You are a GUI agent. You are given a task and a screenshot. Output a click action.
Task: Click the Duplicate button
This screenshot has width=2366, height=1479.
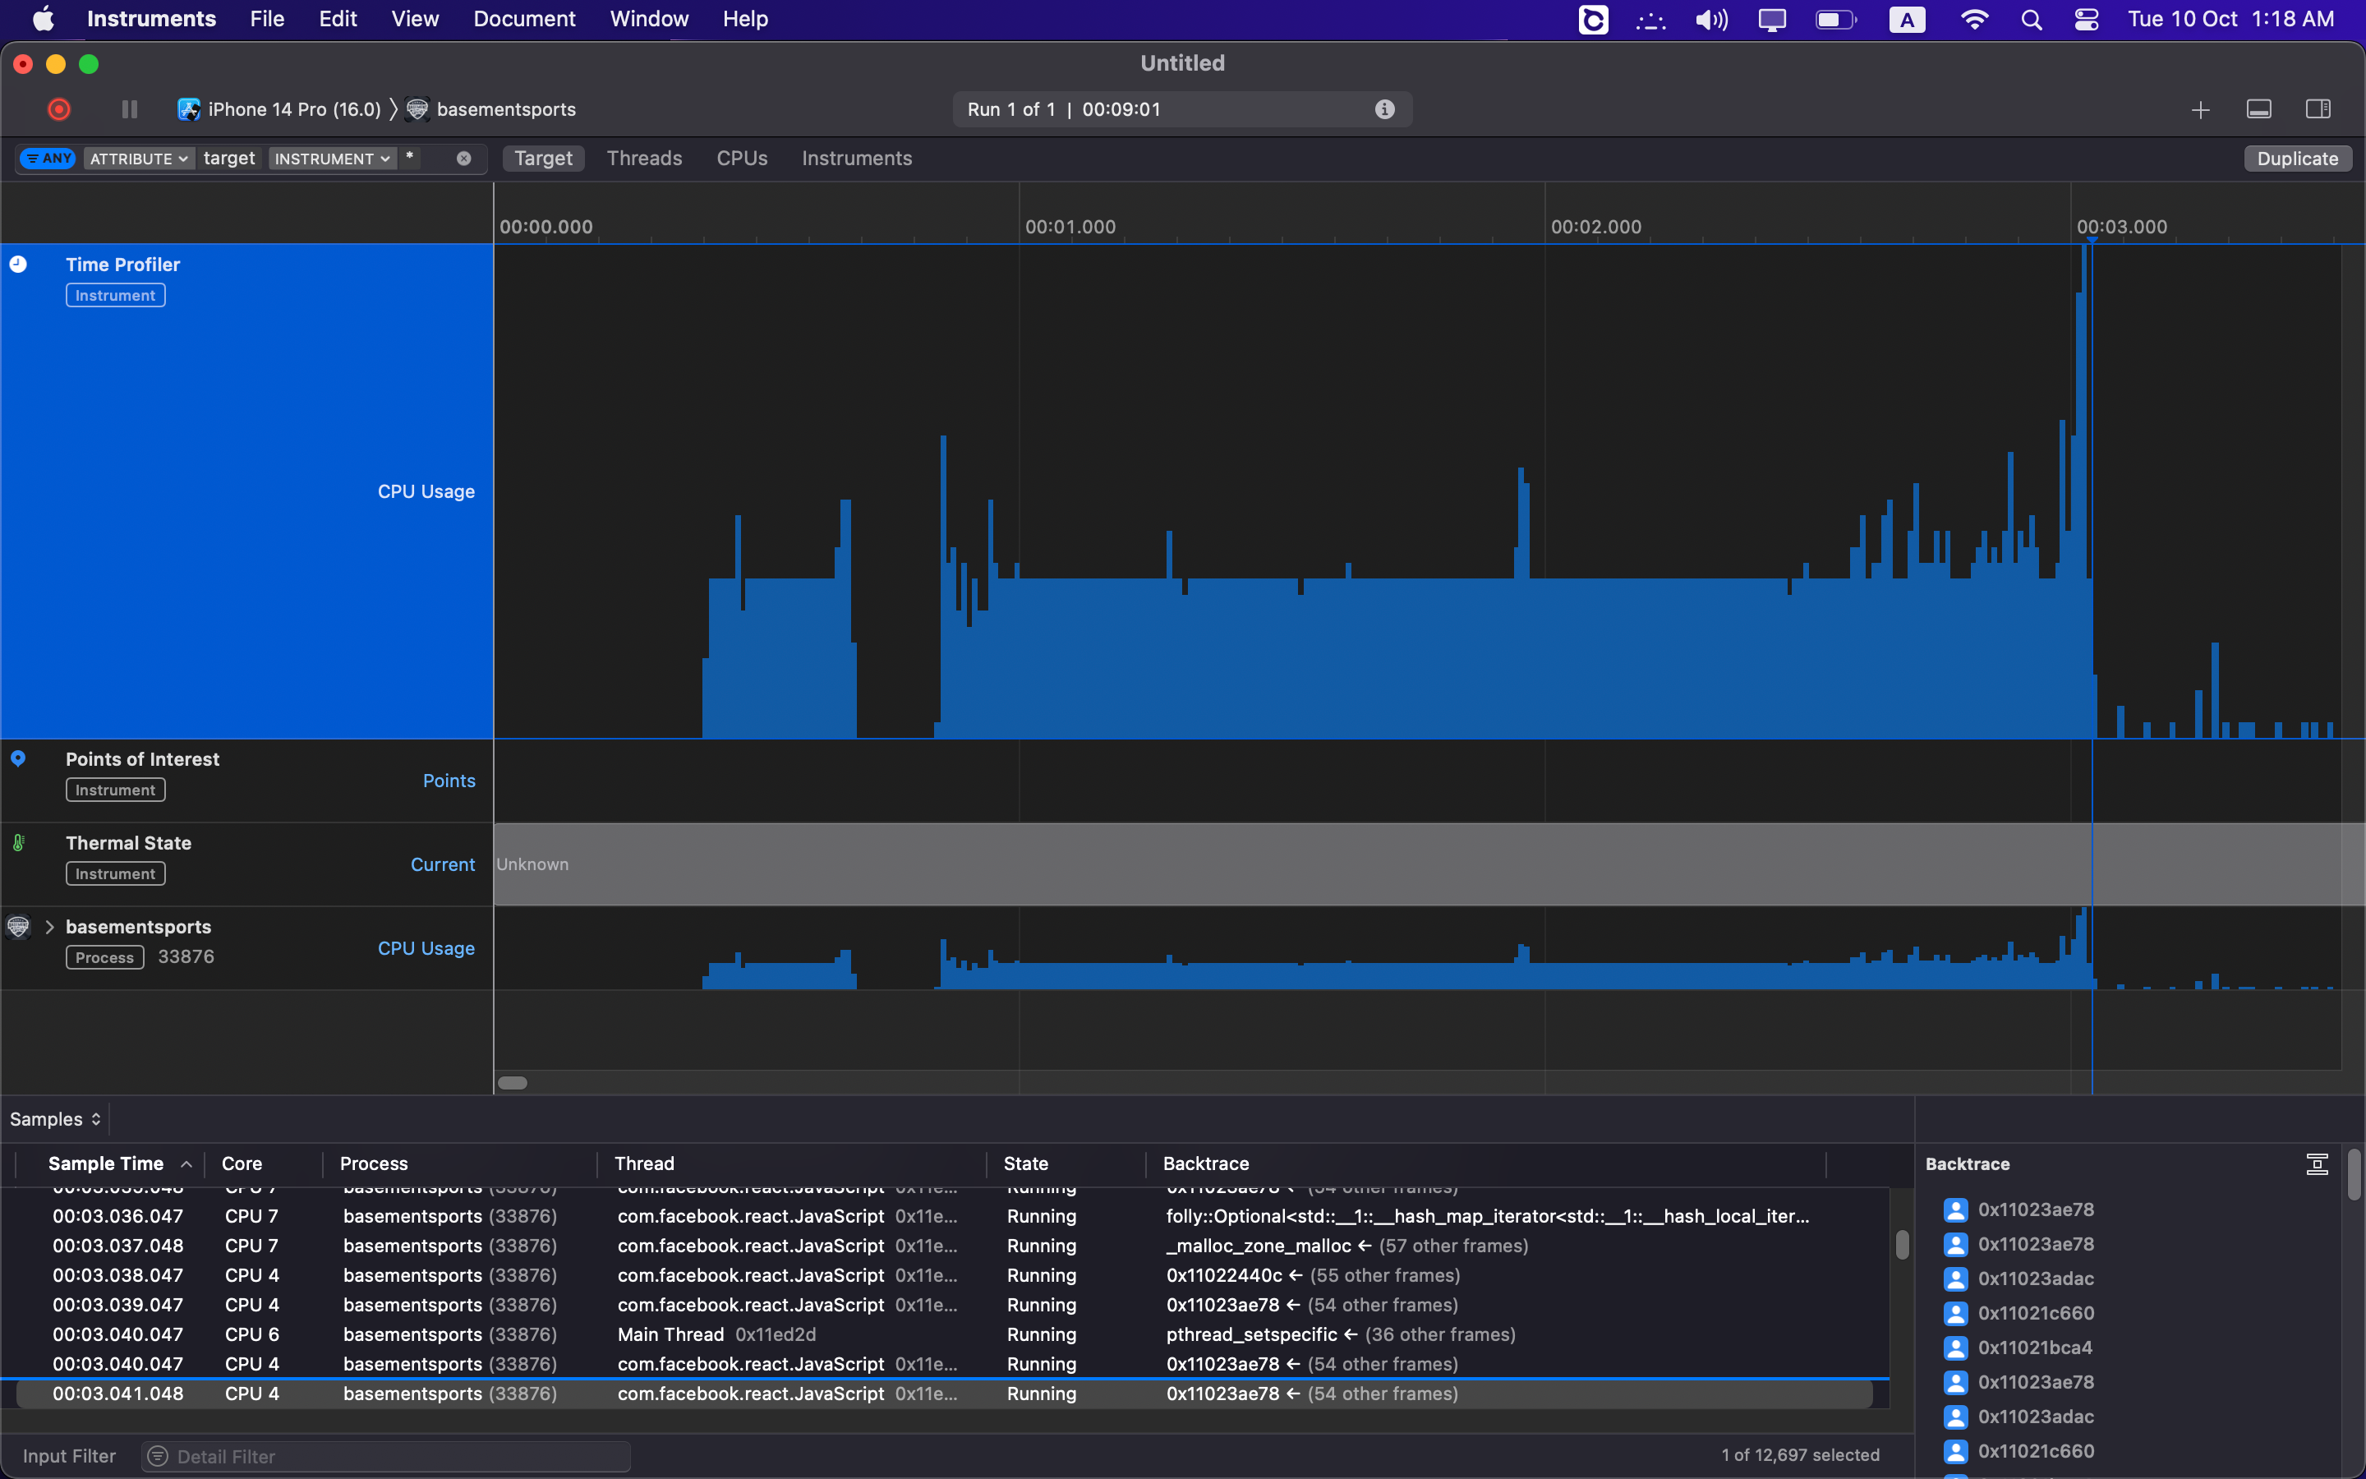(x=2298, y=159)
